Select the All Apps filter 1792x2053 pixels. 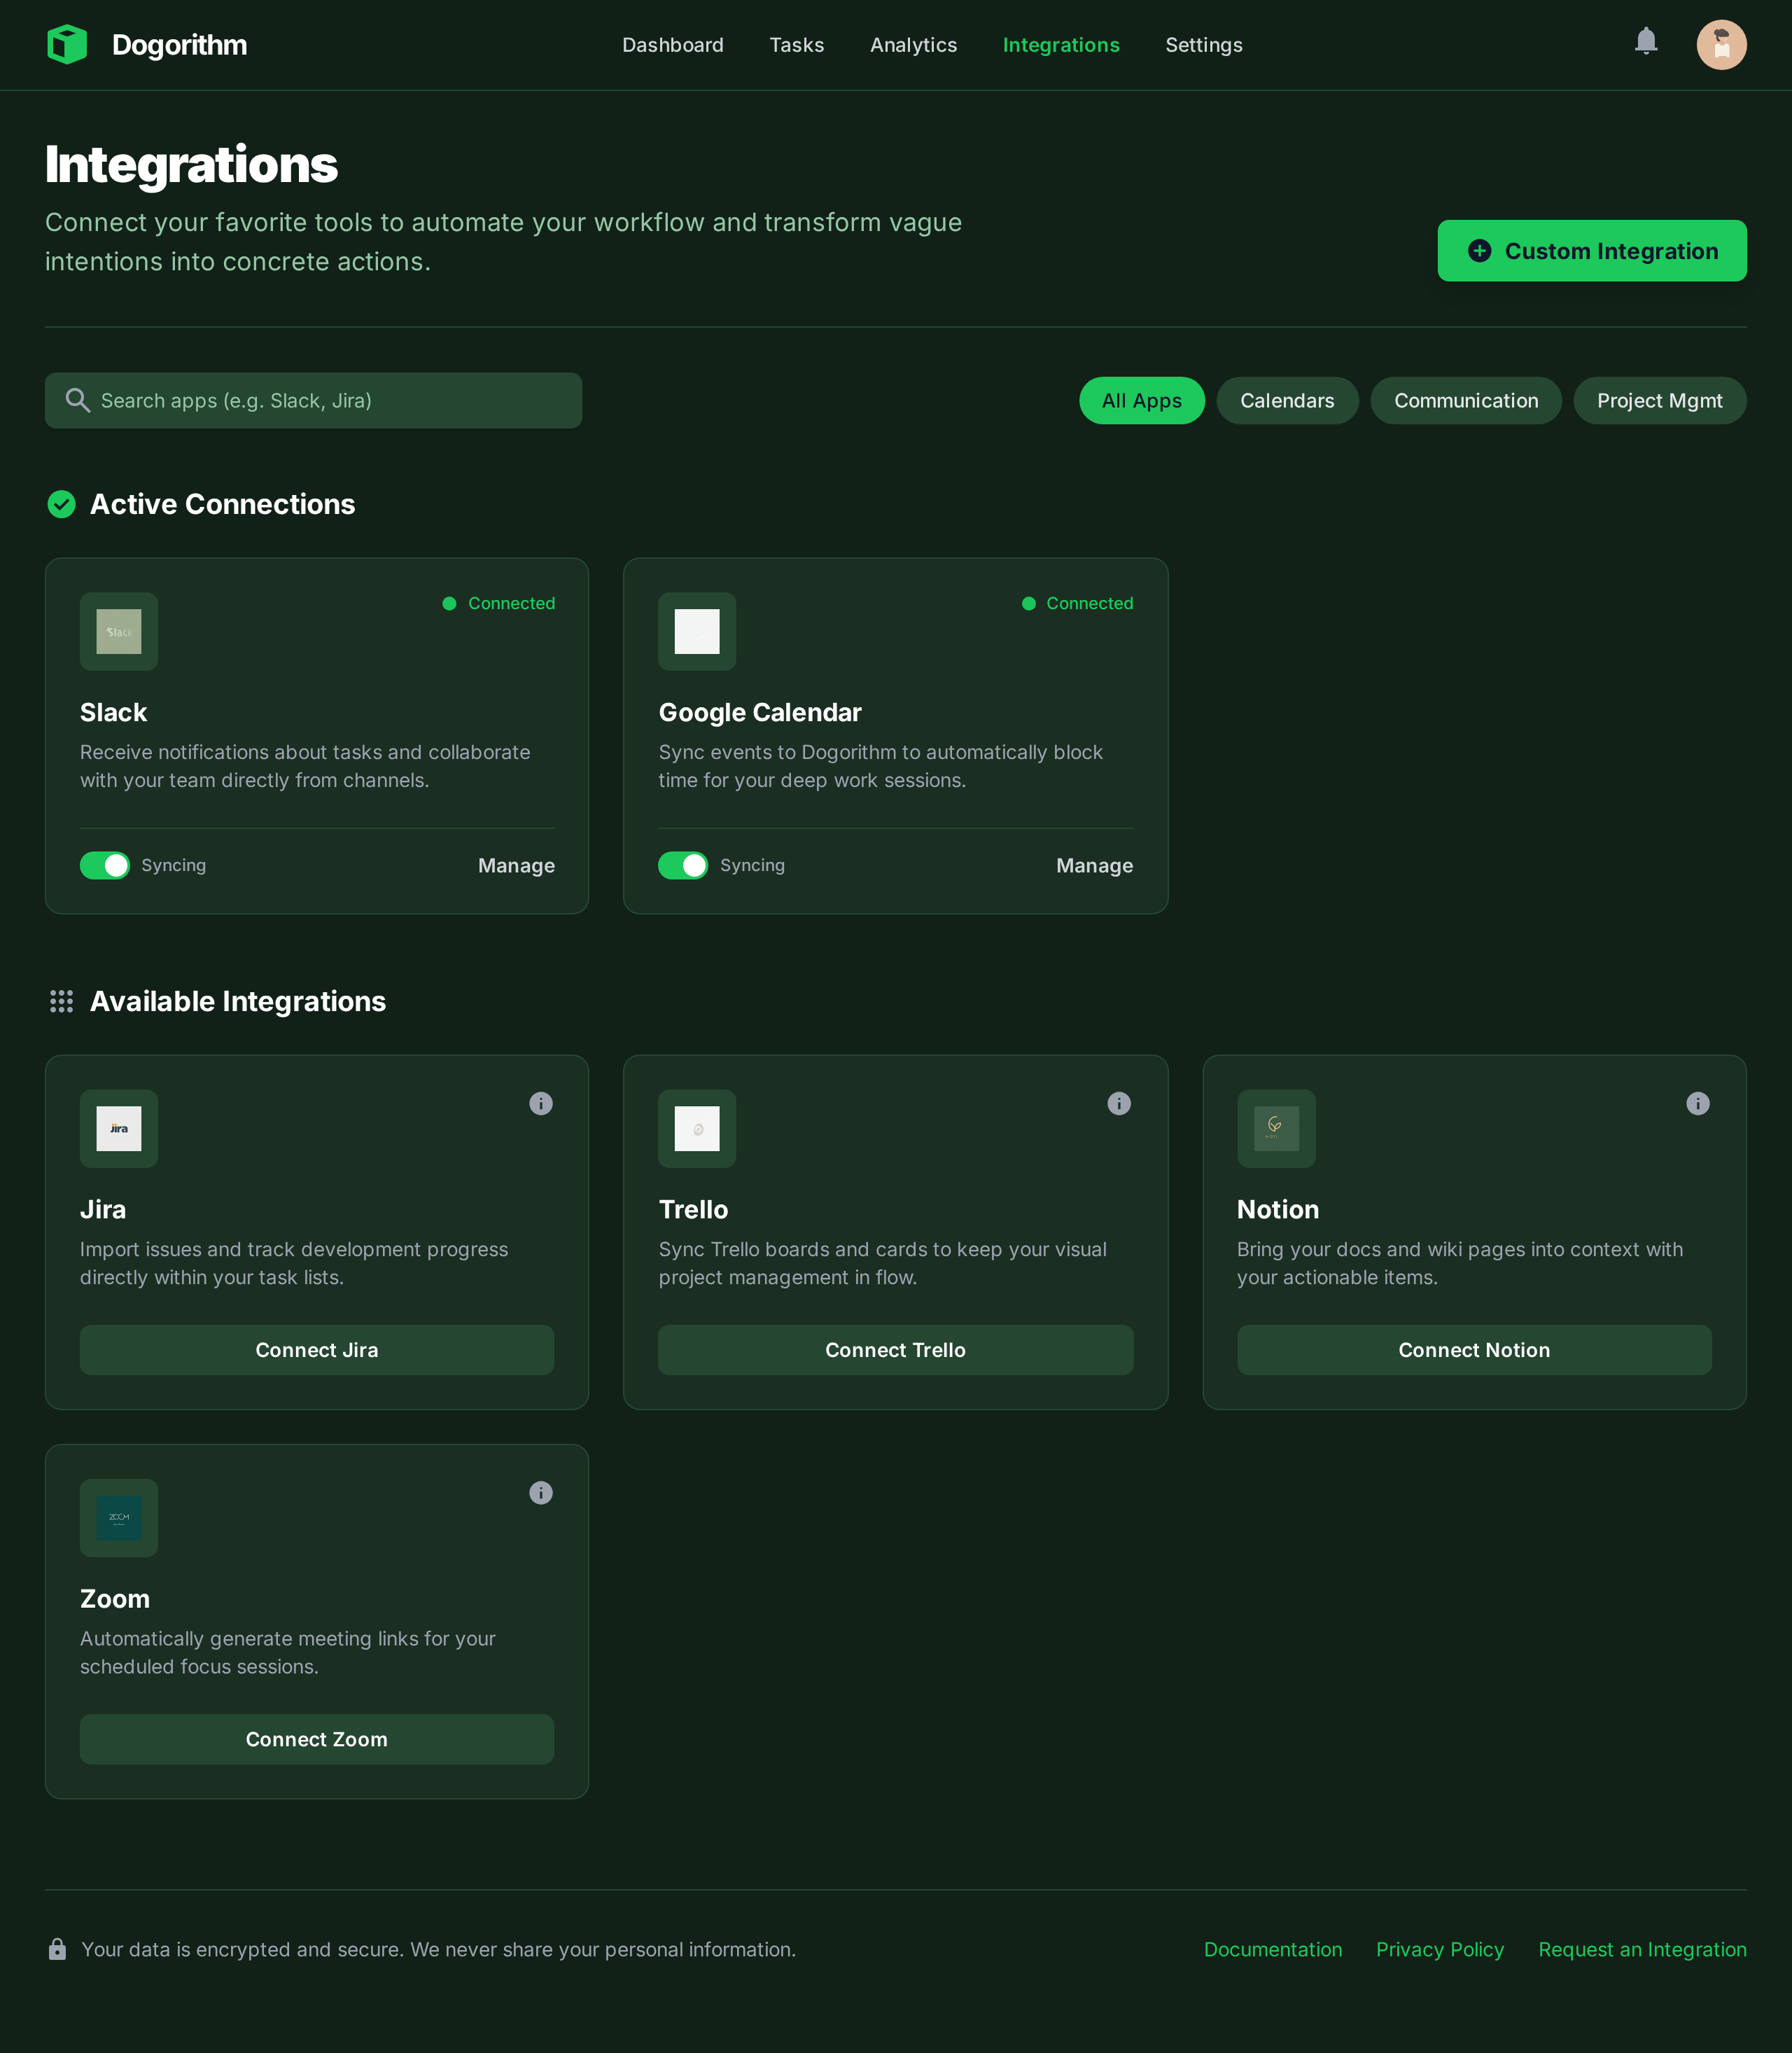1142,401
